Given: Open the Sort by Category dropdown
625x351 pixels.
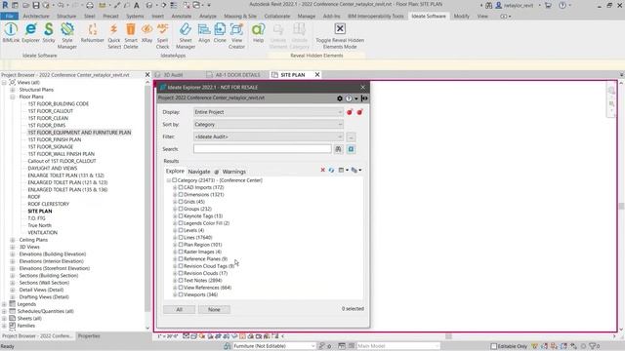Looking at the screenshot, I should coord(268,125).
